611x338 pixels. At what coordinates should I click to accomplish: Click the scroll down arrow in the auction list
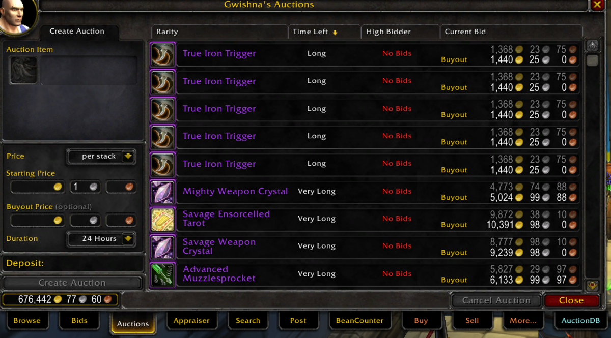[592, 285]
